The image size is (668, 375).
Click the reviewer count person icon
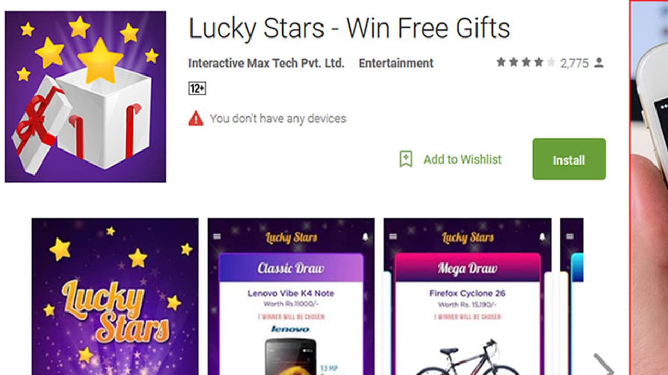tap(599, 63)
